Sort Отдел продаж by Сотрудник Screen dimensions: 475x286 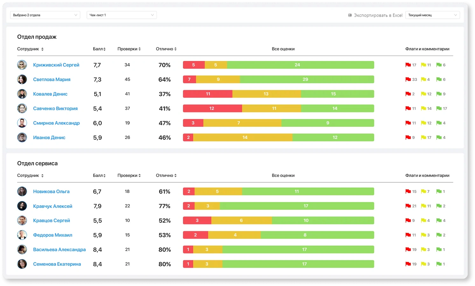tap(30, 49)
